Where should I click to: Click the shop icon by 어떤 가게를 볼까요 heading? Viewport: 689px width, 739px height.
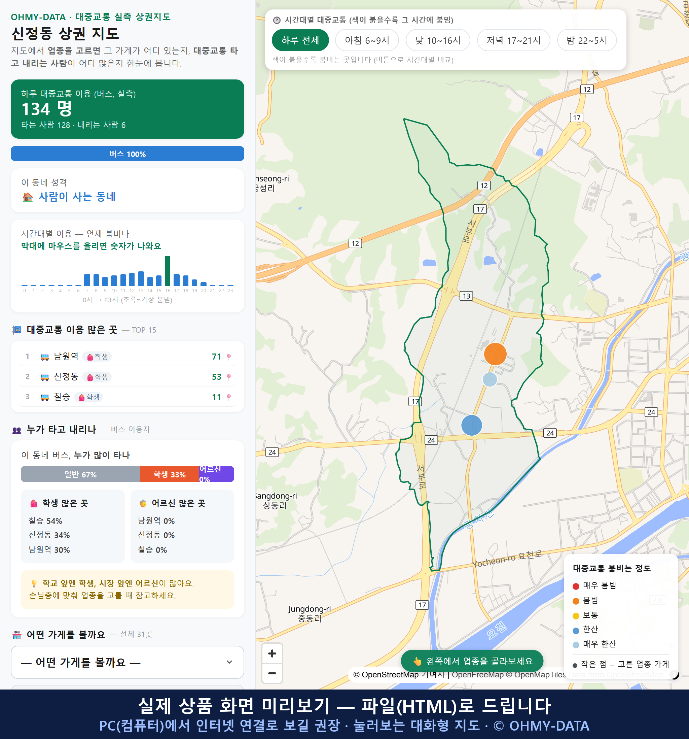tap(17, 635)
